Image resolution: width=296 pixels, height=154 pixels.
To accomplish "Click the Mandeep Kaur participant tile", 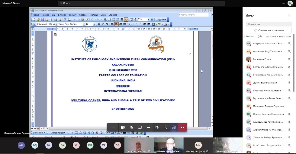I will [x=198, y=146].
